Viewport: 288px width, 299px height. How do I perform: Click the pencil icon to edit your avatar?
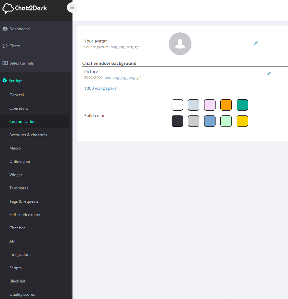[x=256, y=42]
